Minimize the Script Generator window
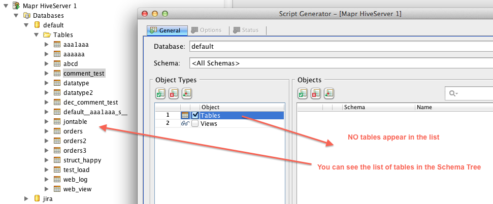493x204 pixels. click(x=155, y=14)
